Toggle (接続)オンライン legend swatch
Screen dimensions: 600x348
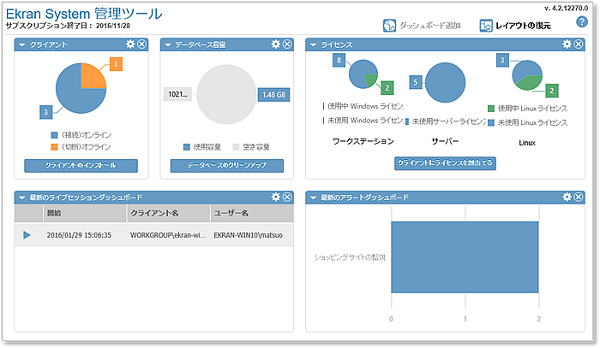pyautogui.click(x=54, y=135)
